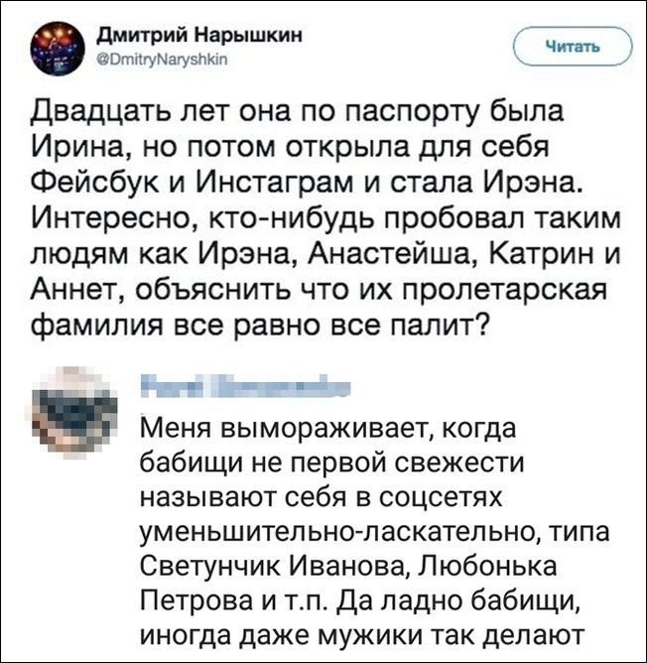Click the tweet's last line ending with палит?
Viewport: 647px width, 663px height.
click(x=257, y=324)
